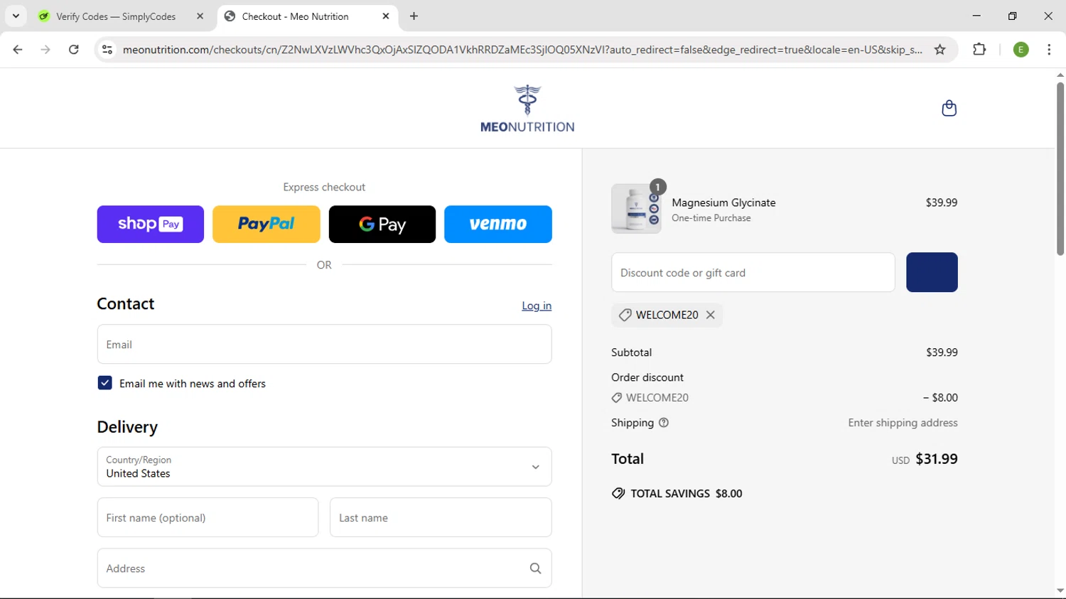Image resolution: width=1066 pixels, height=599 pixels.
Task: Go back with the browser back arrow
Action: coord(18,50)
